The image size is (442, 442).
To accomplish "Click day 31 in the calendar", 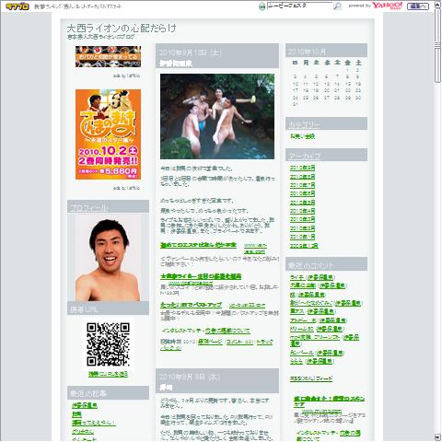I will [296, 105].
